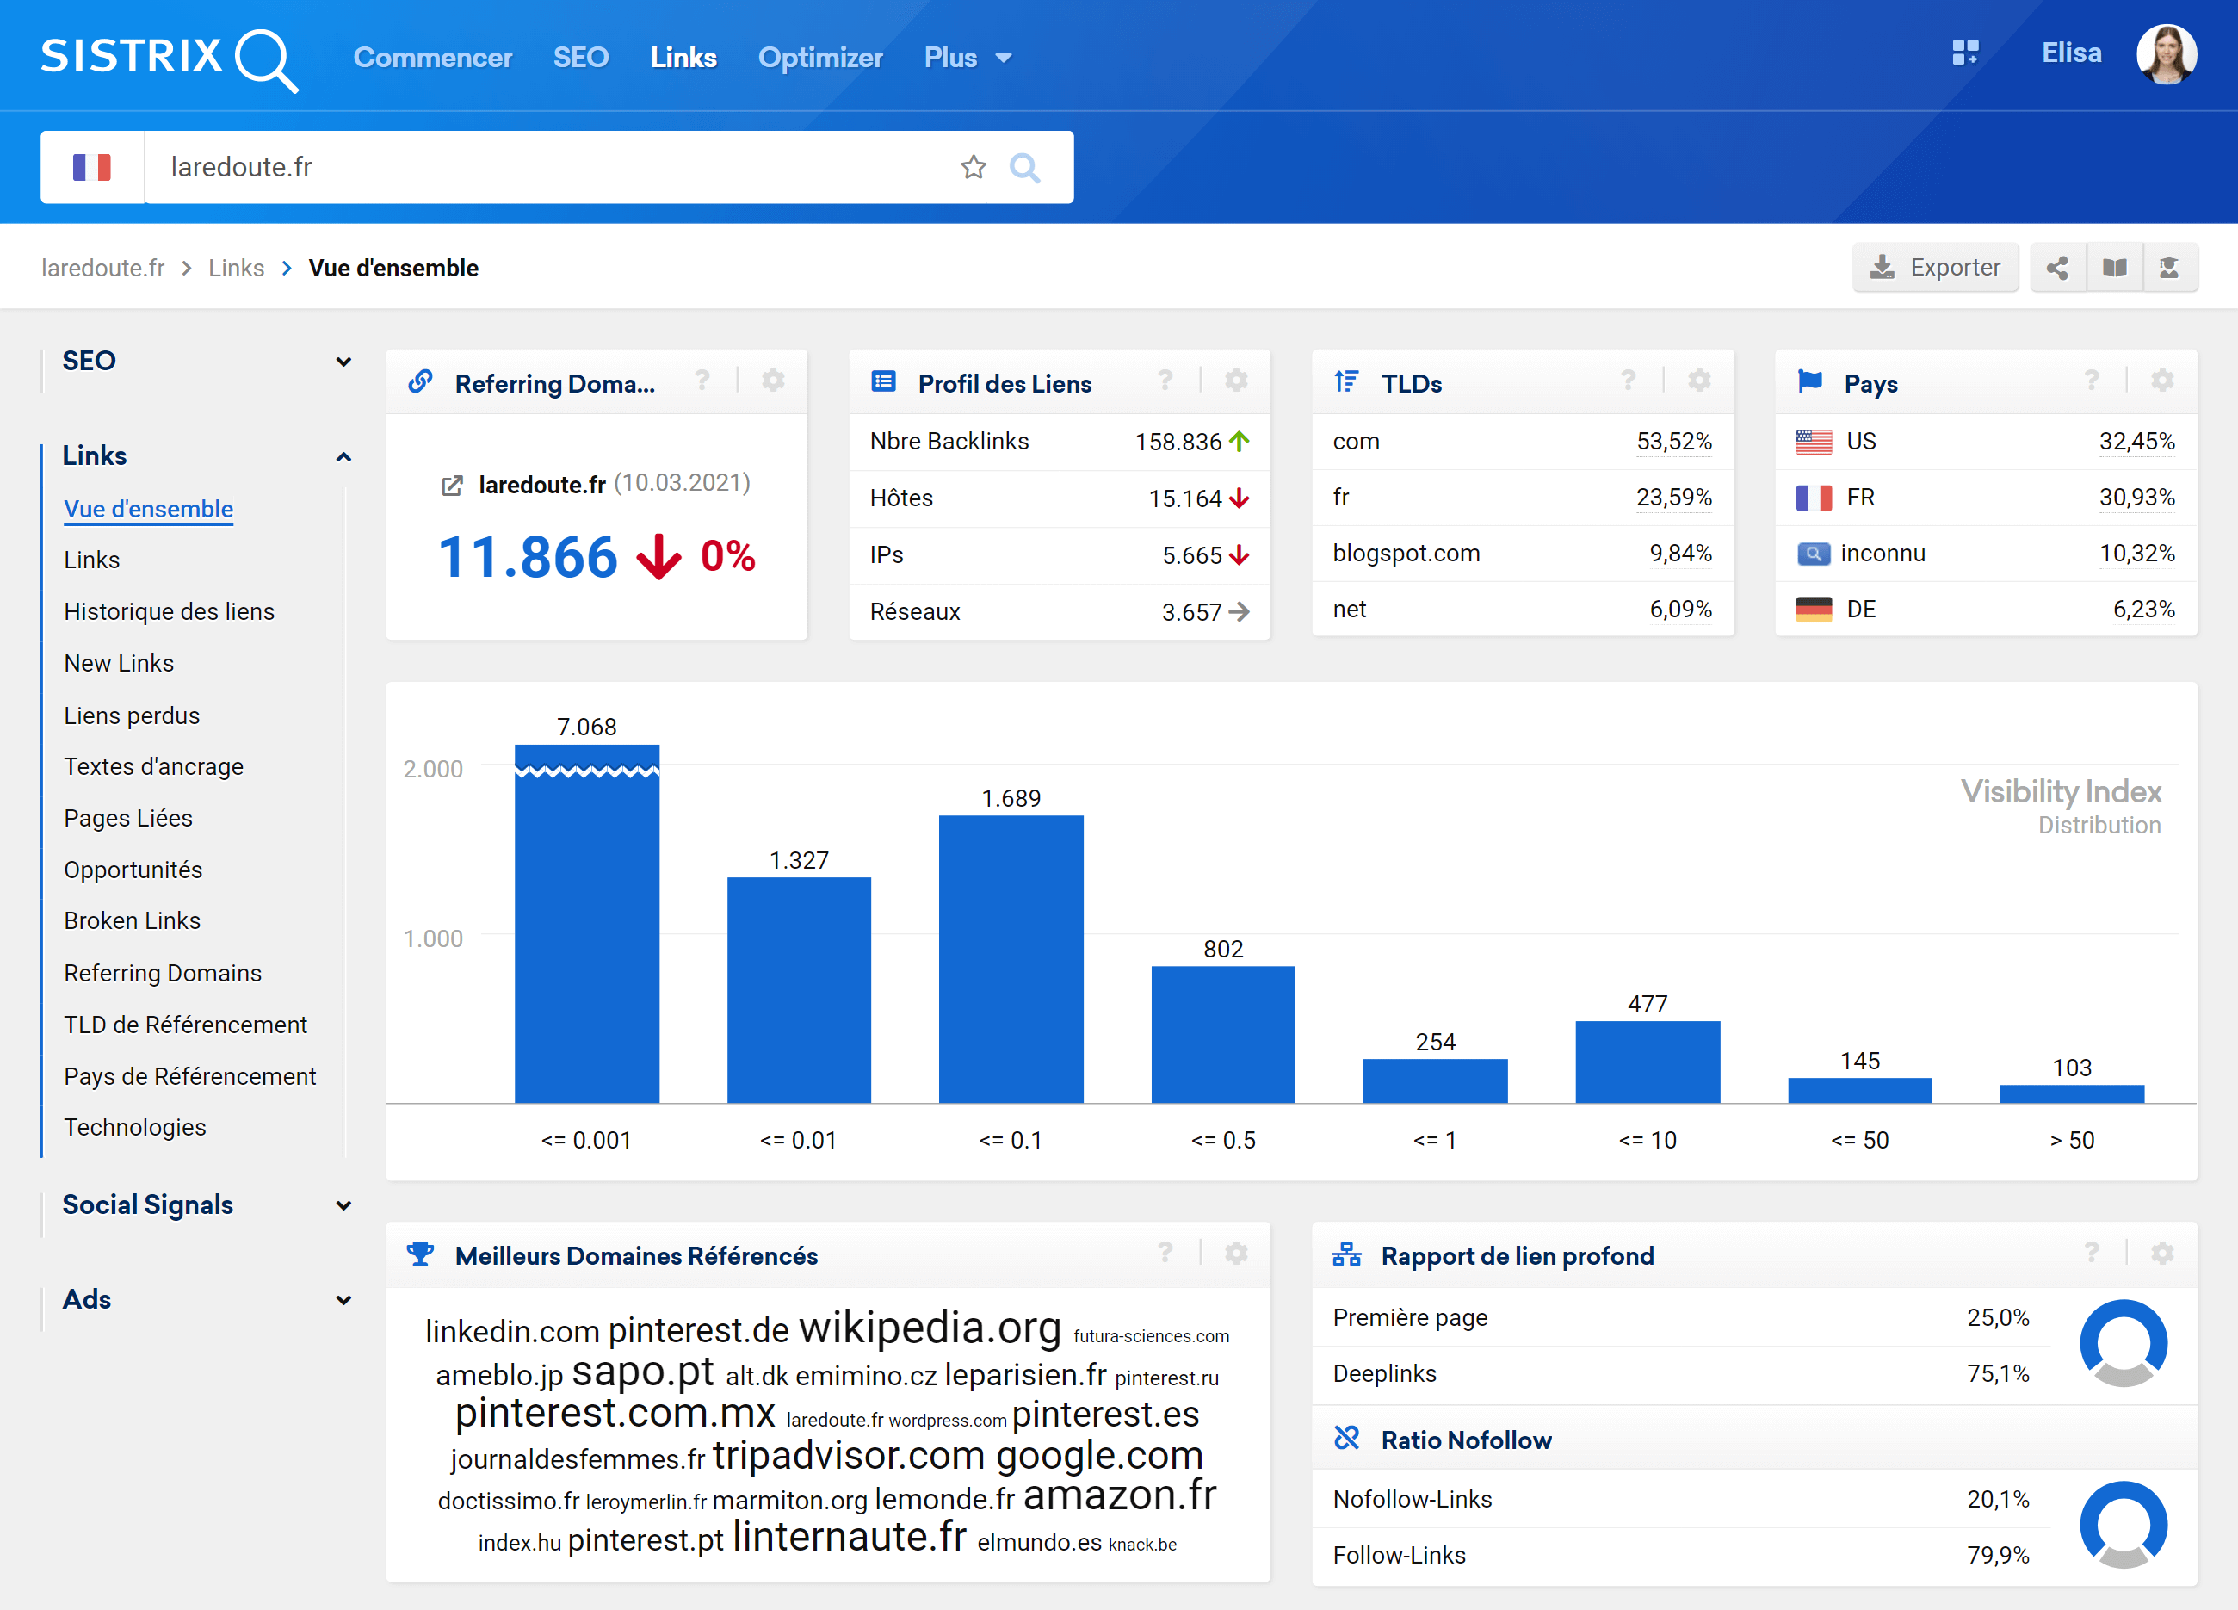Click the Links breadcrumb
Viewport: 2238px width, 1610px height.
(x=236, y=268)
